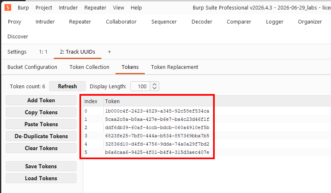
Task: Select the Tokens tab
Action: tap(130, 67)
